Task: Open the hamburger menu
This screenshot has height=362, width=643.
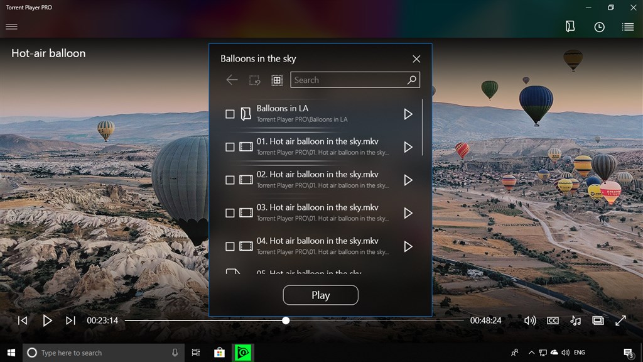Action: (11, 26)
